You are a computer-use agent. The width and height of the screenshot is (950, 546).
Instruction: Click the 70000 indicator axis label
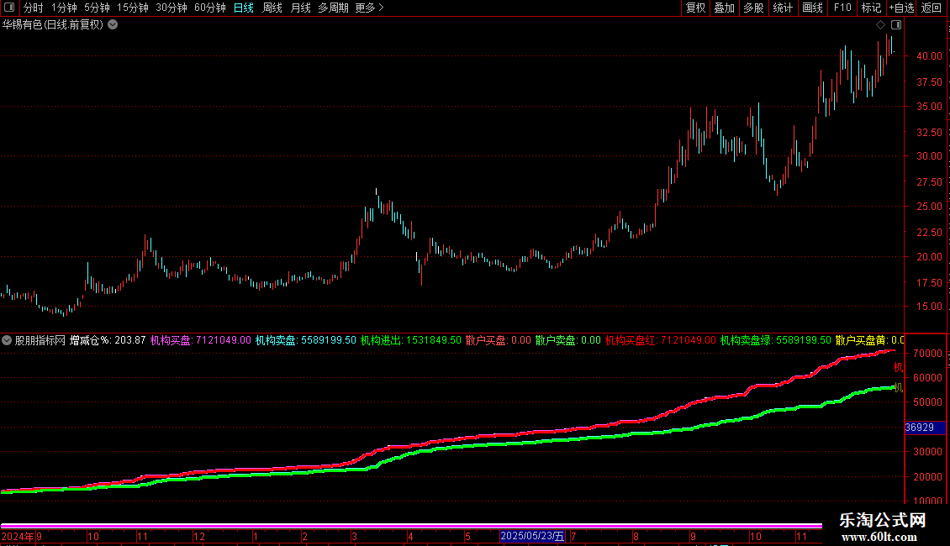tap(927, 354)
